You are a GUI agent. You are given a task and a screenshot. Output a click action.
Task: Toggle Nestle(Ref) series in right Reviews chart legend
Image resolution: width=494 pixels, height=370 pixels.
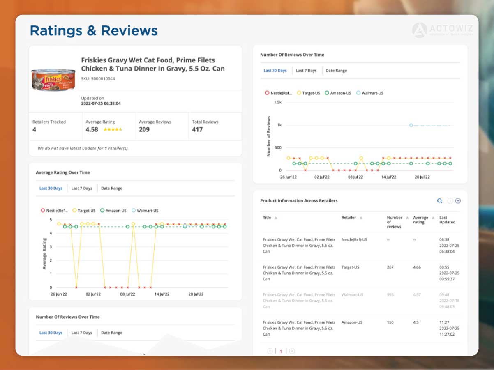(x=279, y=93)
